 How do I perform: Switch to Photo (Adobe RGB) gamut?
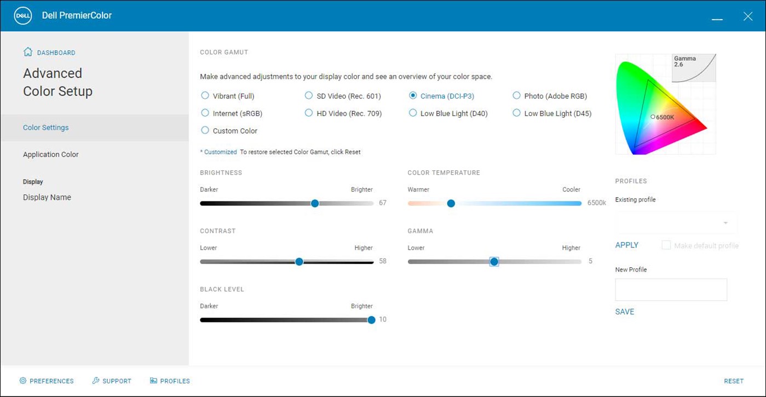click(516, 95)
